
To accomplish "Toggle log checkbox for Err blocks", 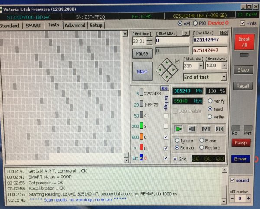I will point(166,158).
